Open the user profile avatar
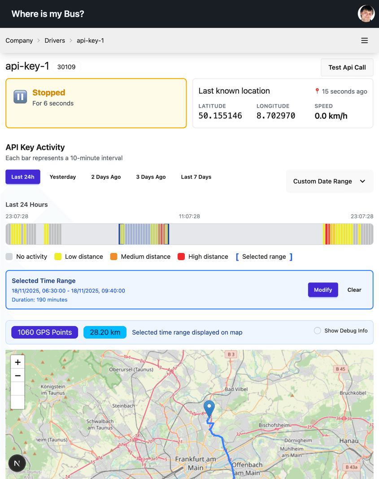Screen dimensions: 379x479 366,13
